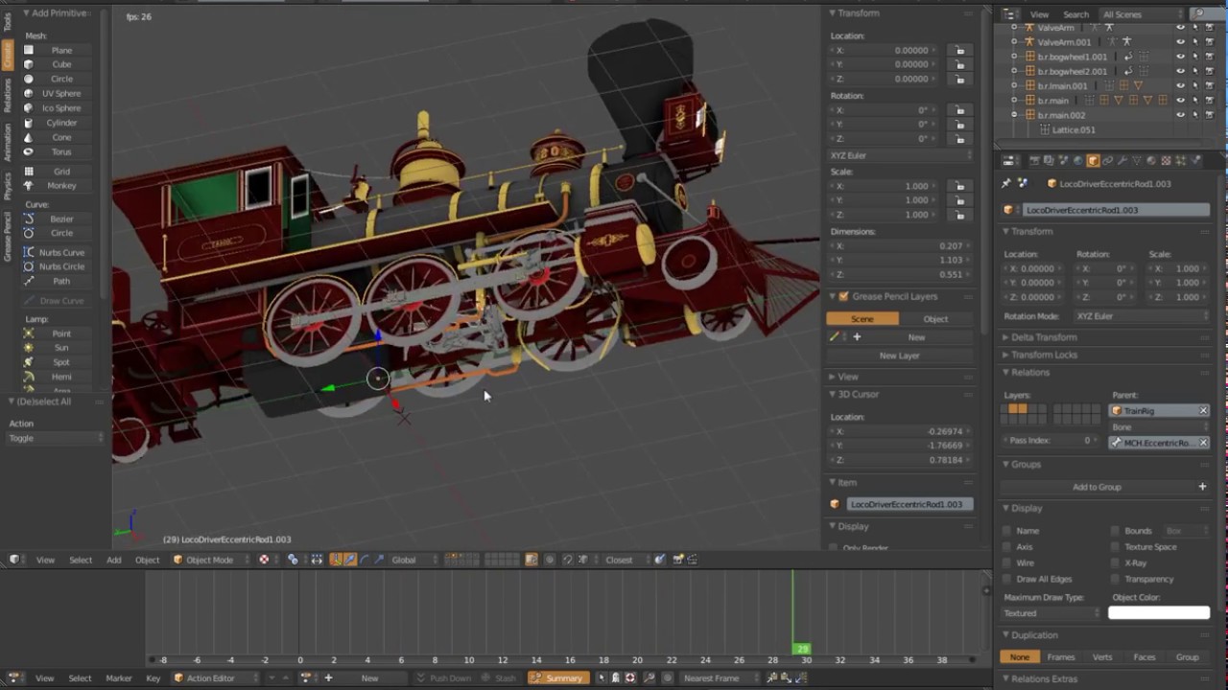
Task: Click the green frame 29 timeline marker
Action: [802, 649]
